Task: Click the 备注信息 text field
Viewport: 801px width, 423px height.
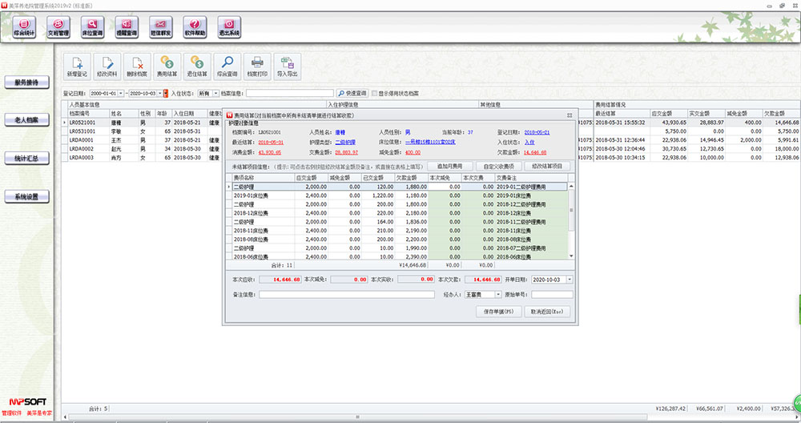Action: pyautogui.click(x=345, y=295)
